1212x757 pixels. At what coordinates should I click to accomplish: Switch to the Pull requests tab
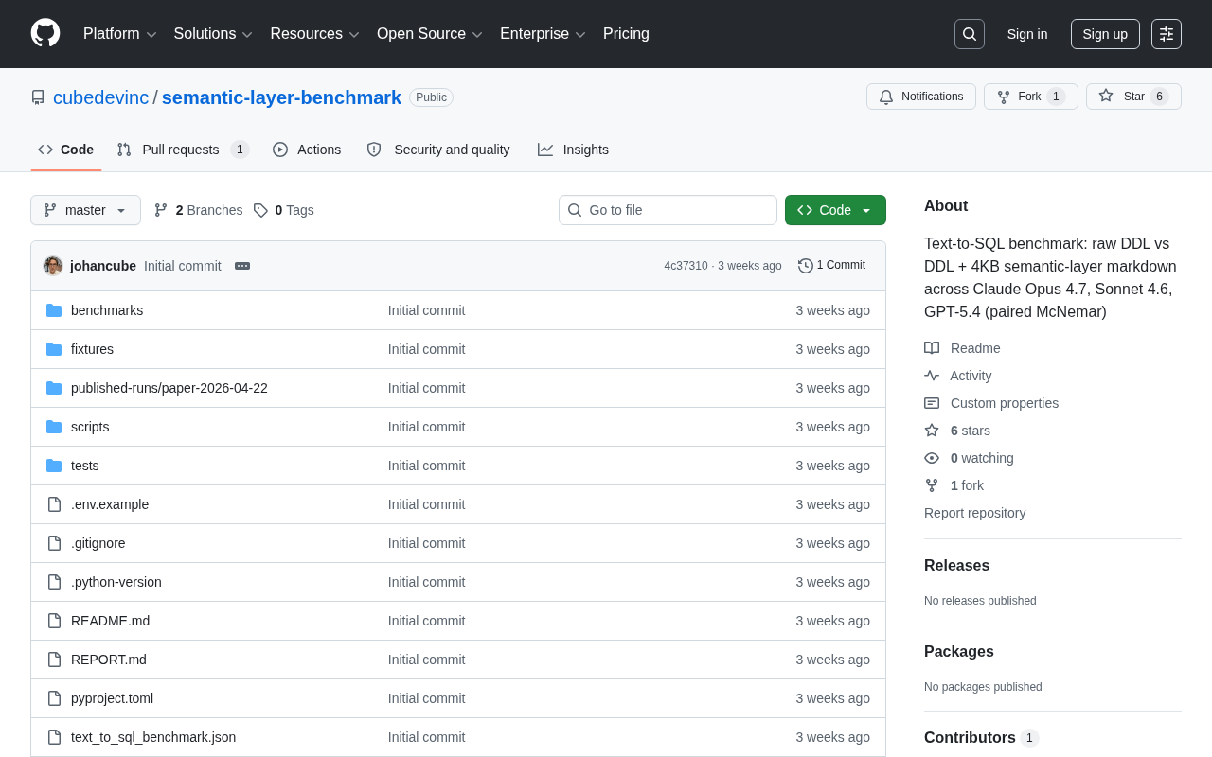pos(183,150)
